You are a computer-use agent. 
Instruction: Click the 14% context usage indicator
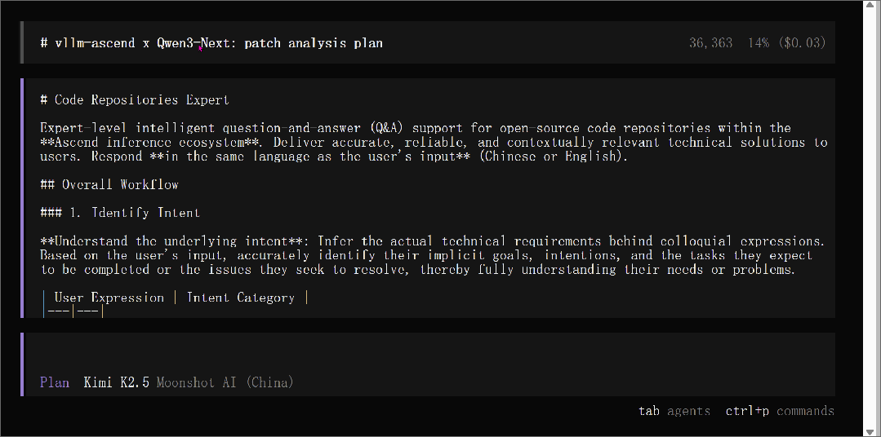click(759, 42)
